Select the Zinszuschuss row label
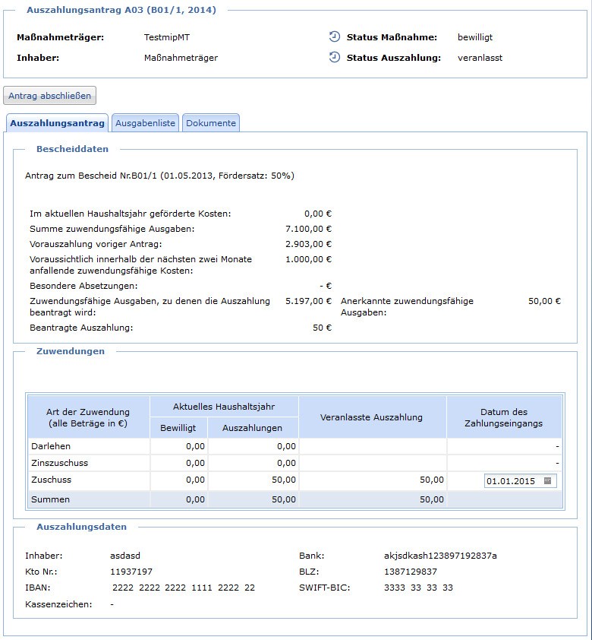Screen dimensions: 592x640 click(59, 463)
